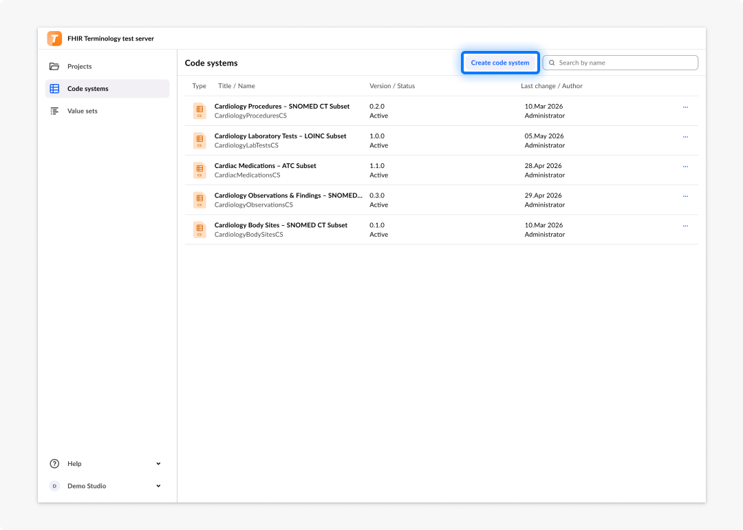Open more options for Cardiology Procedures

tap(685, 107)
